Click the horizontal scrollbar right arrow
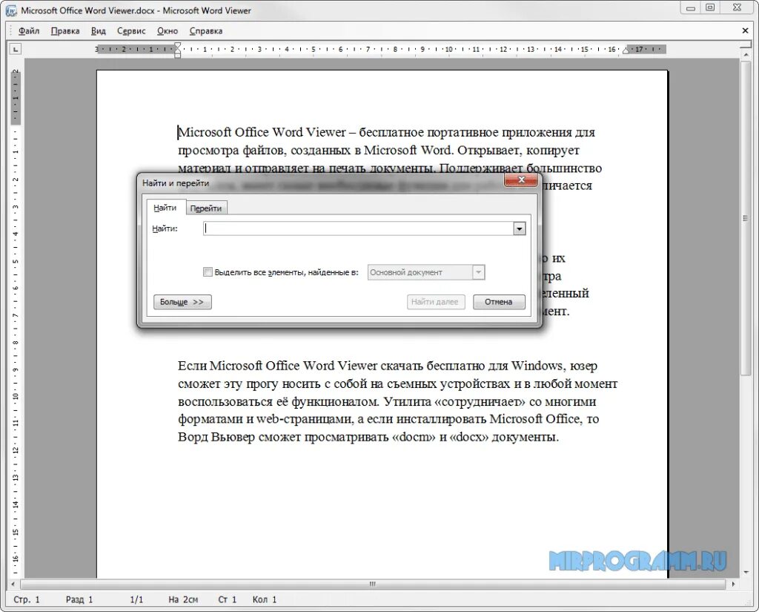Viewport: 759px width, 612px height. [733, 584]
